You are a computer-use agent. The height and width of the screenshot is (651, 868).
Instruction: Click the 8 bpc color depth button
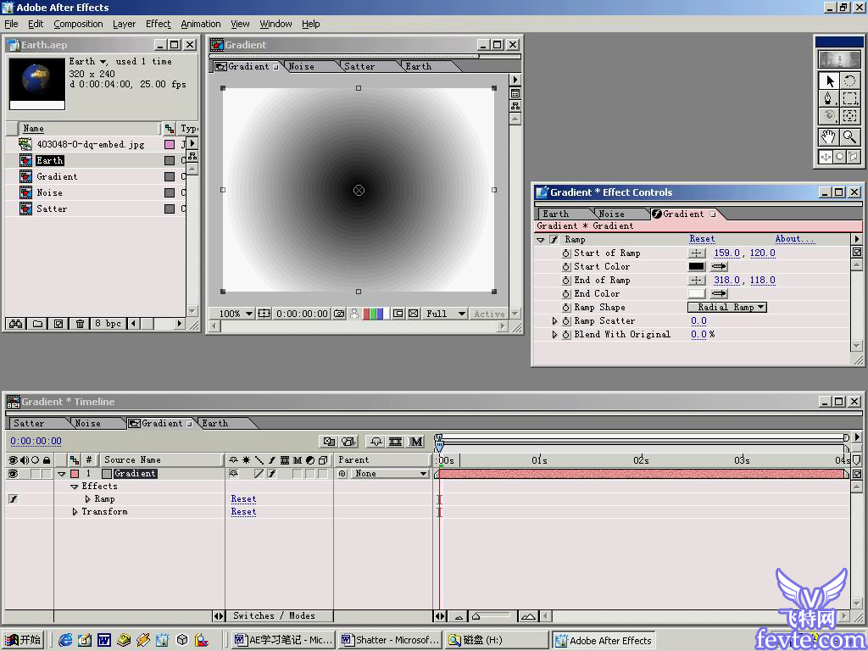108,323
